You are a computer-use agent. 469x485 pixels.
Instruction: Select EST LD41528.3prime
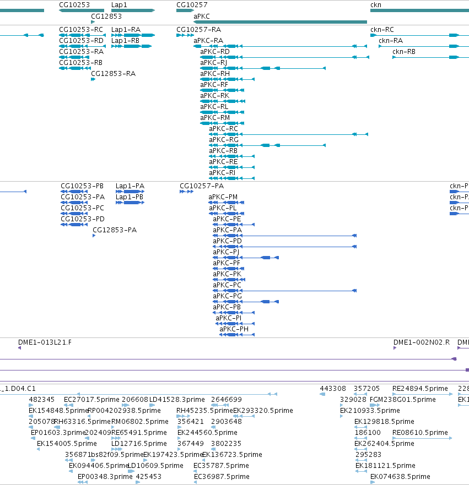[x=152, y=405]
